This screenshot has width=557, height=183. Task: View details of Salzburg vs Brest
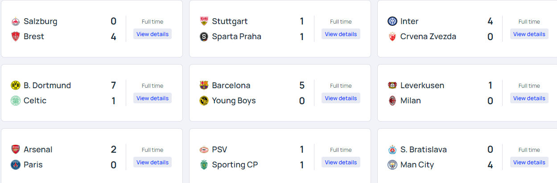tap(153, 34)
